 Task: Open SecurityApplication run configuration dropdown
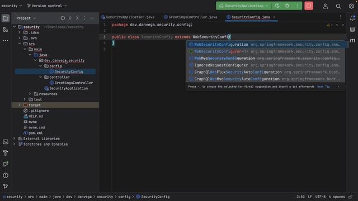244,6
